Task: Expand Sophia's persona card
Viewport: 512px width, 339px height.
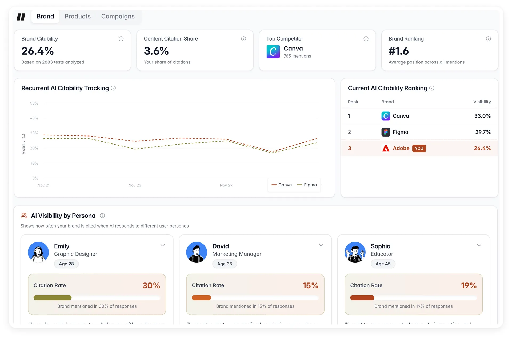Action: tap(479, 245)
